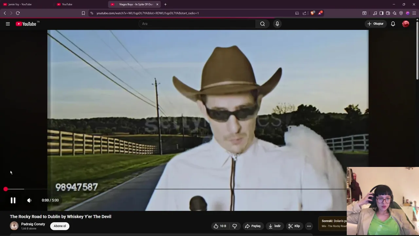Close the Viagra Boys tab

pos(157,4)
